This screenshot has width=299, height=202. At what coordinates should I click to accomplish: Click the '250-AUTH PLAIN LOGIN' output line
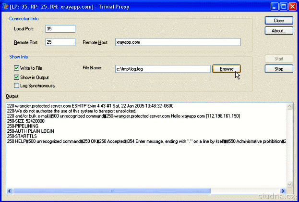(31, 131)
